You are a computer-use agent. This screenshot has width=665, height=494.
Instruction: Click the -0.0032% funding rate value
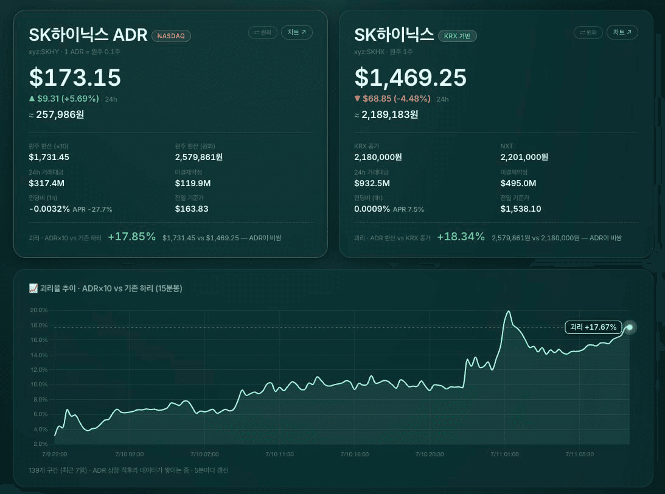coord(50,209)
